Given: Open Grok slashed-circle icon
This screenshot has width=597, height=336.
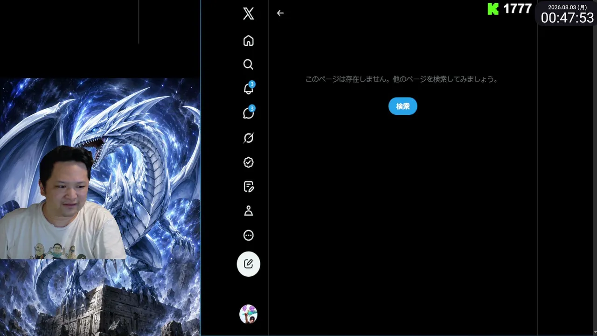Looking at the screenshot, I should [x=249, y=138].
